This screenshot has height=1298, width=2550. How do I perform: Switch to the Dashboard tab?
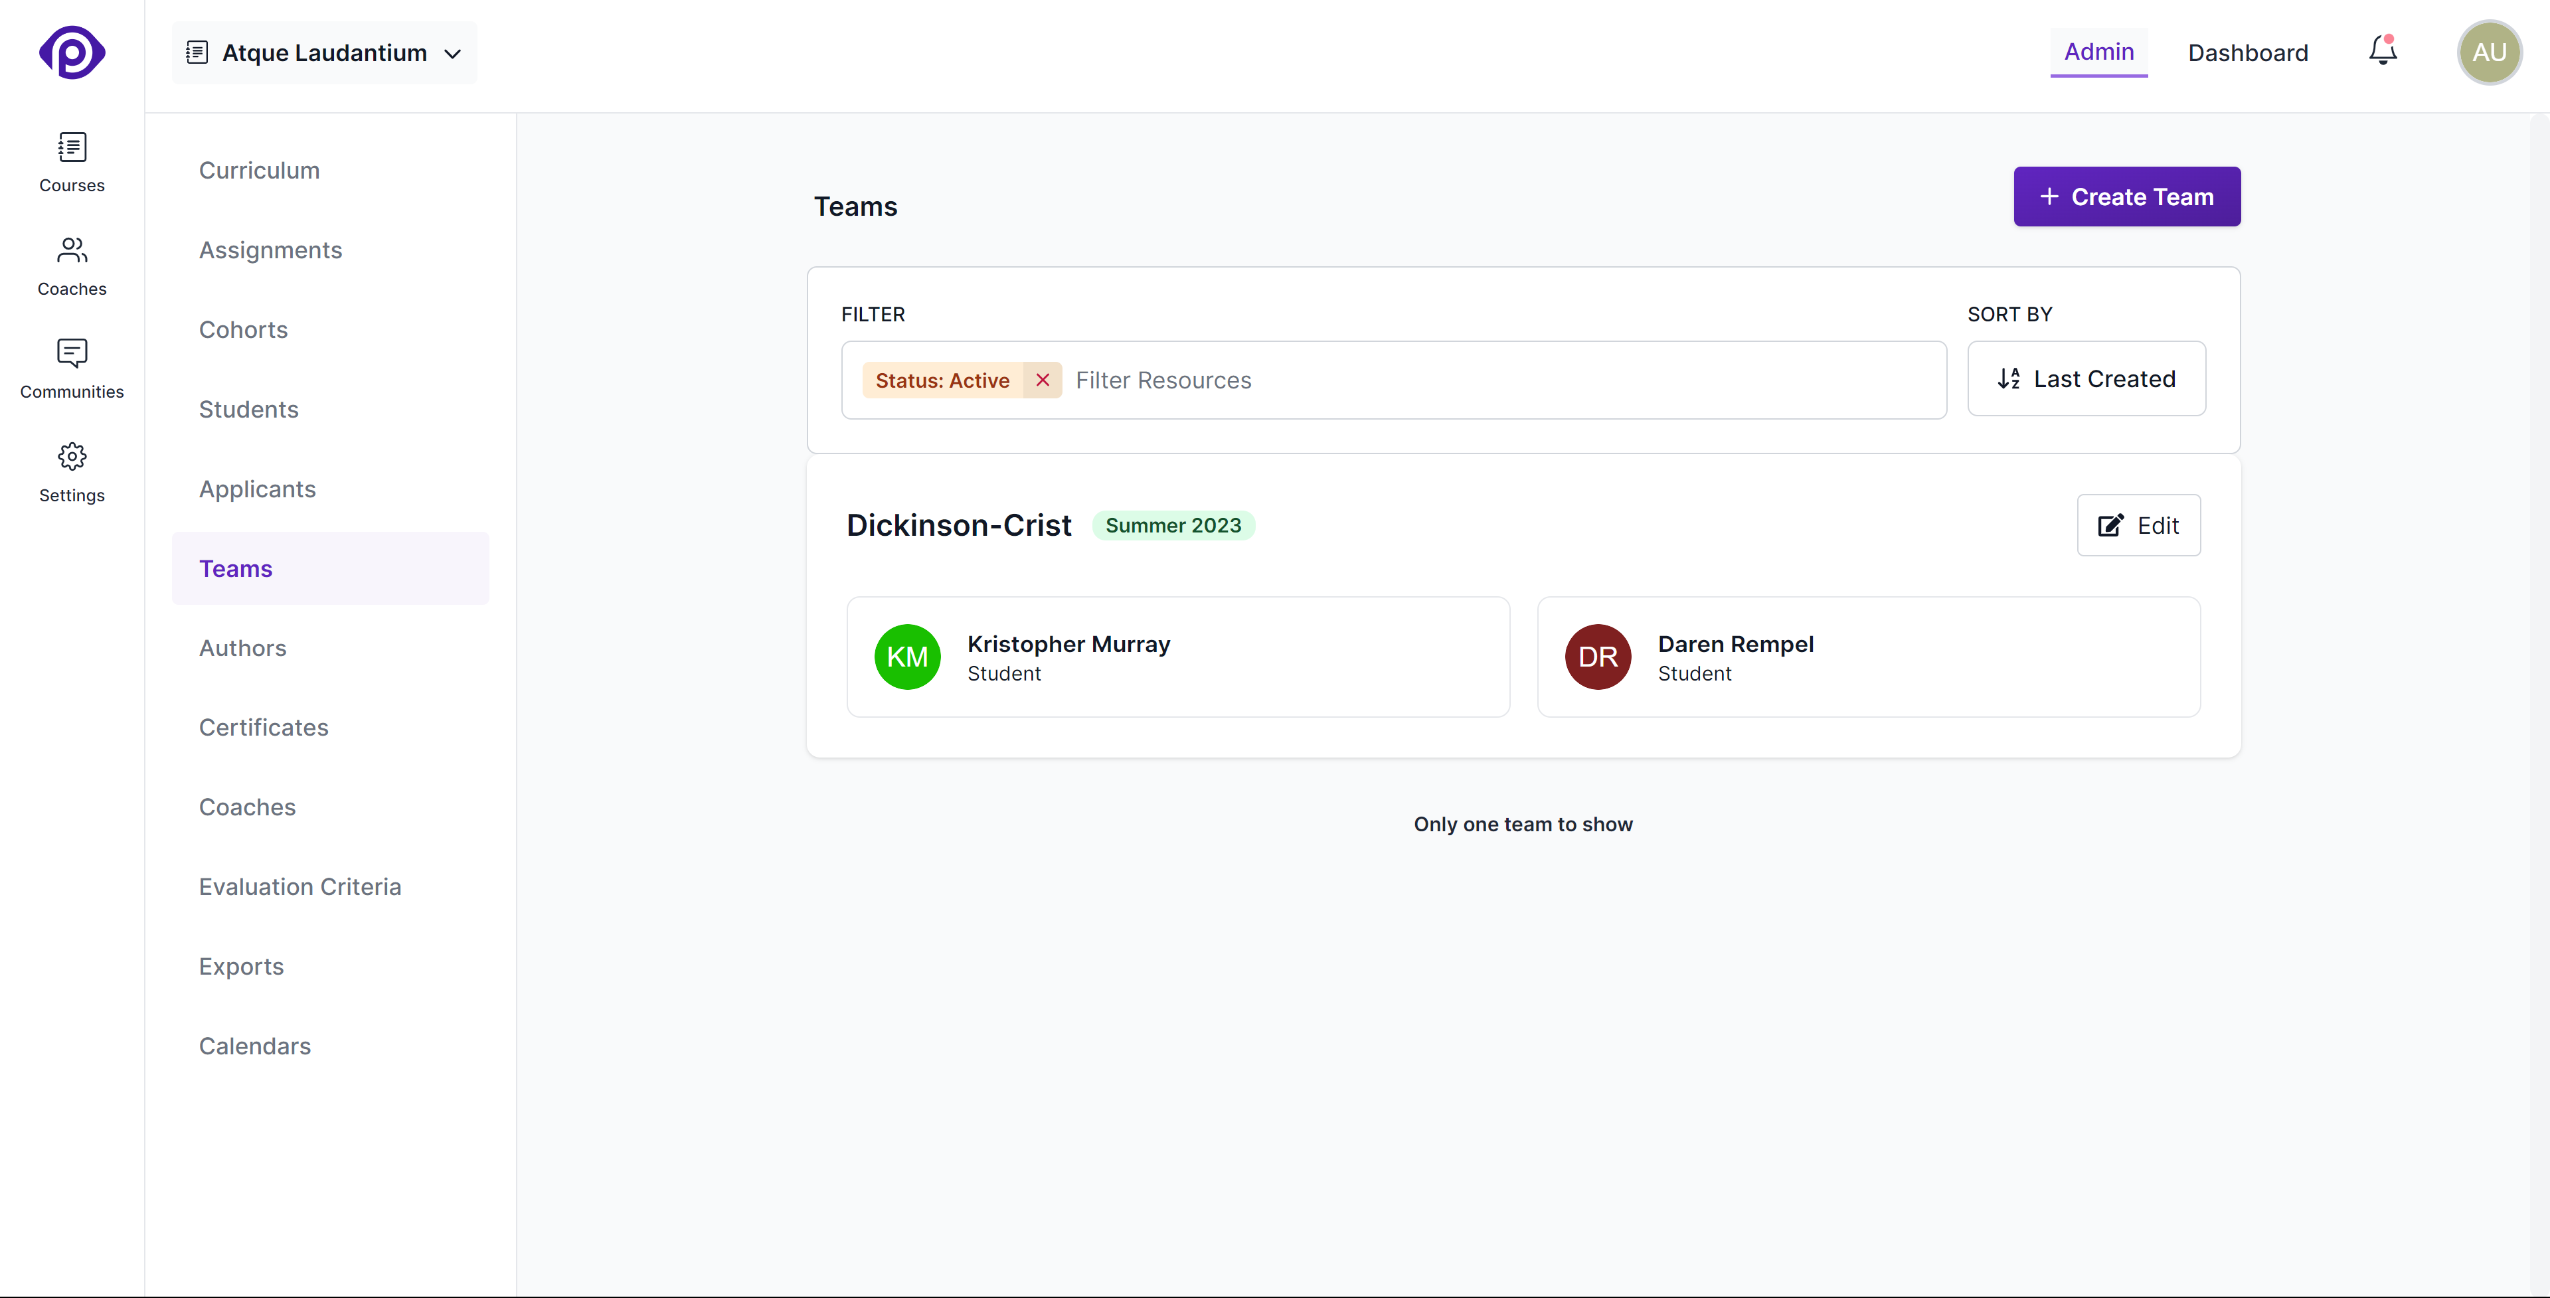click(2247, 52)
